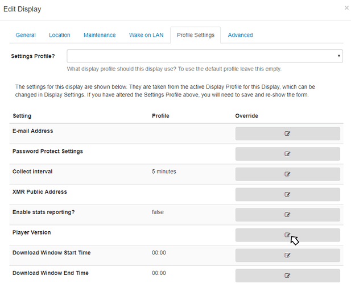351x284 pixels.
Task: Select the Profile Settings tab
Action: tap(195, 35)
